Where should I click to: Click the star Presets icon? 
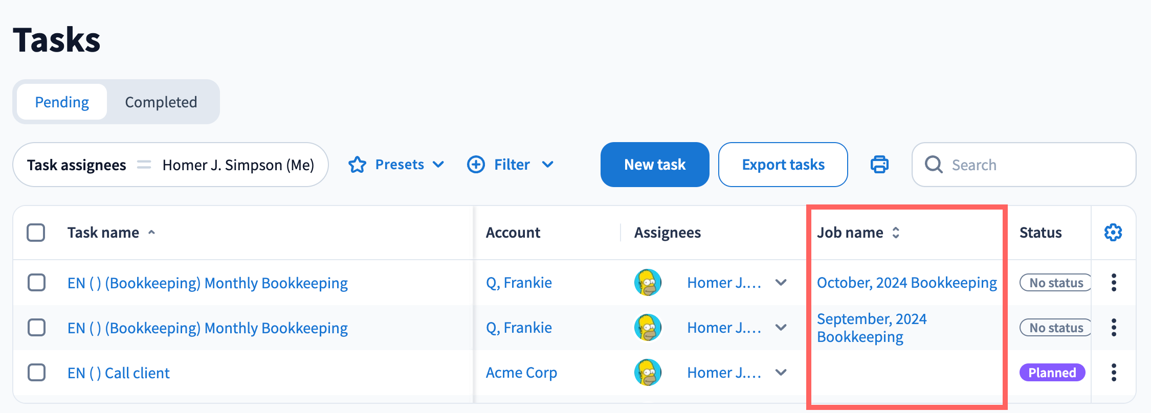point(357,165)
